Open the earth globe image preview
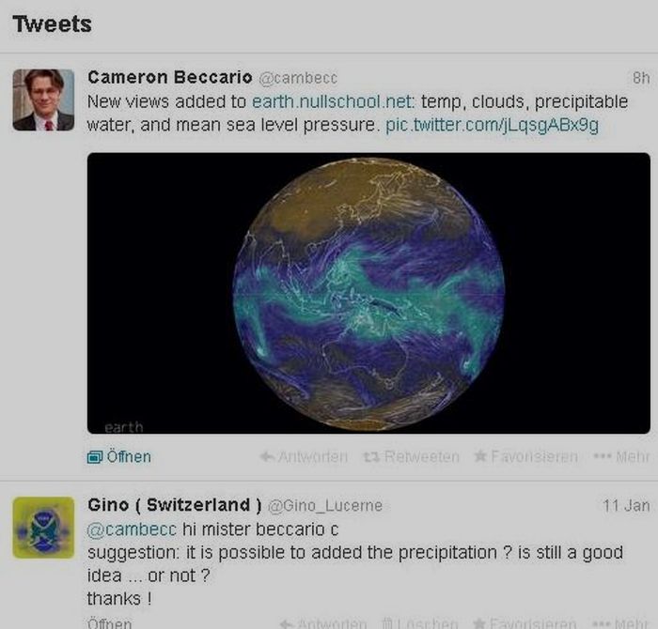Screen dimensions: 658x629 [368, 293]
